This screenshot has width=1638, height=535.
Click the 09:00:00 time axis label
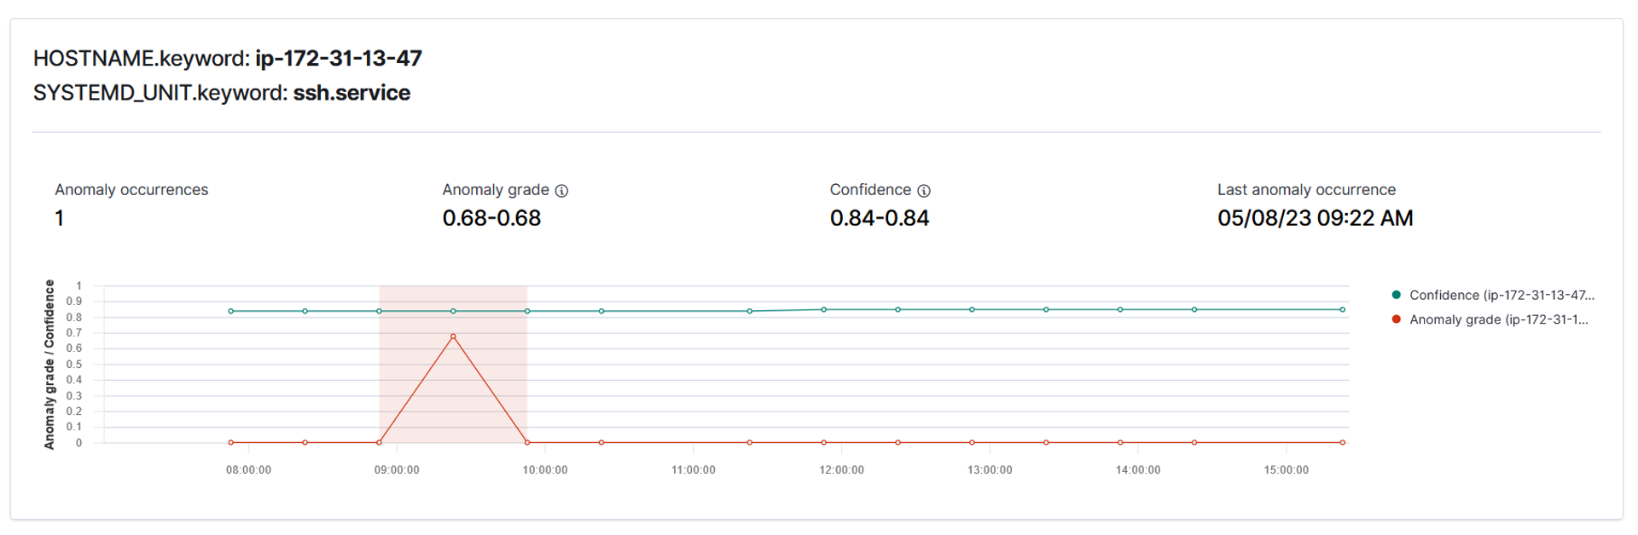(x=397, y=470)
